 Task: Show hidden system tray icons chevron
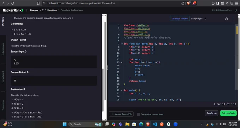click(x=202, y=124)
